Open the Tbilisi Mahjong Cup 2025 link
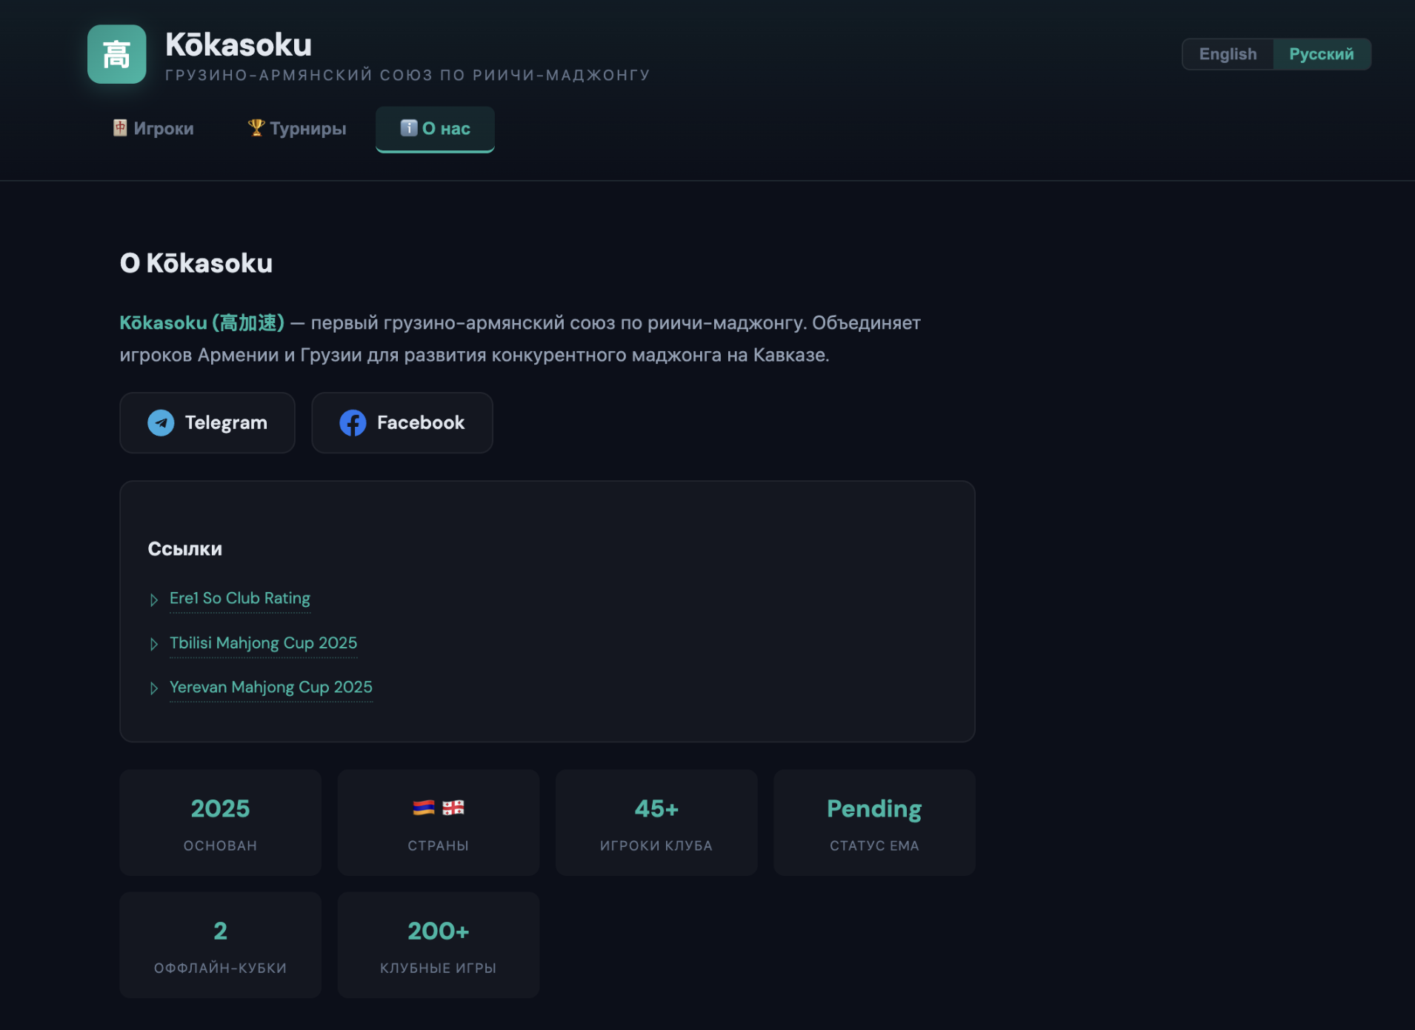Screen dimensions: 1415x1030 [263, 642]
